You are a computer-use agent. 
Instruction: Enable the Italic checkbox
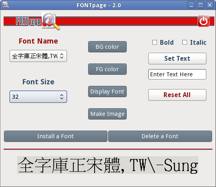click(185, 42)
